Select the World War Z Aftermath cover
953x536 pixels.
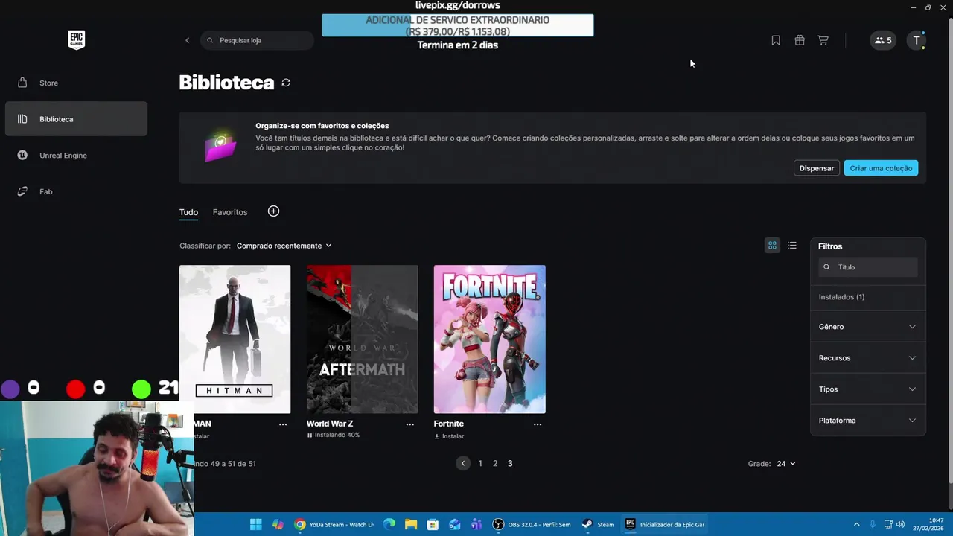click(363, 339)
